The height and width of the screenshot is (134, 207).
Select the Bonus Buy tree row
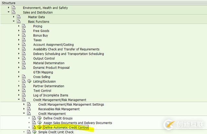pos(40,36)
